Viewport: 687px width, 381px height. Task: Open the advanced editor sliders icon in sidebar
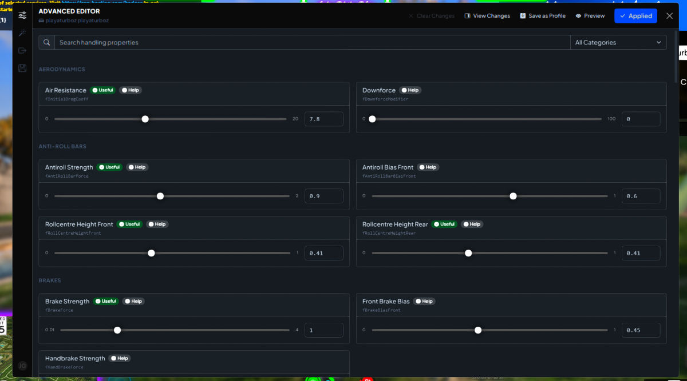(x=22, y=15)
